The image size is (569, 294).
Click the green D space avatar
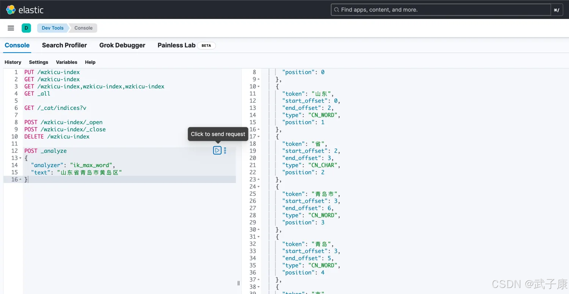tap(26, 28)
